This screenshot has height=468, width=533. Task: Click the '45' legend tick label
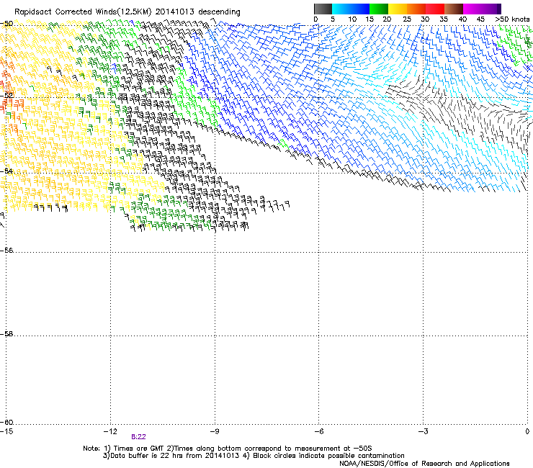tap(480, 19)
